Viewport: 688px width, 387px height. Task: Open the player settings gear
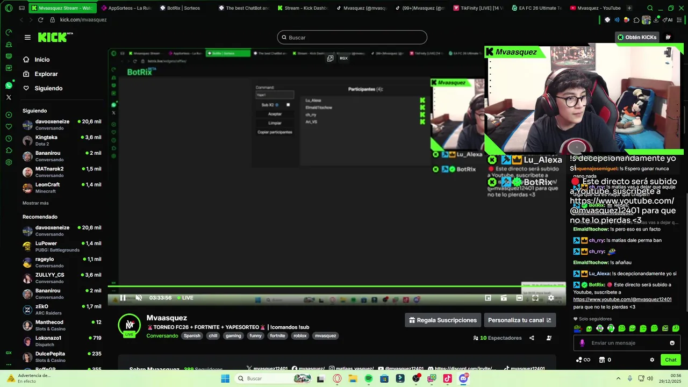551,298
